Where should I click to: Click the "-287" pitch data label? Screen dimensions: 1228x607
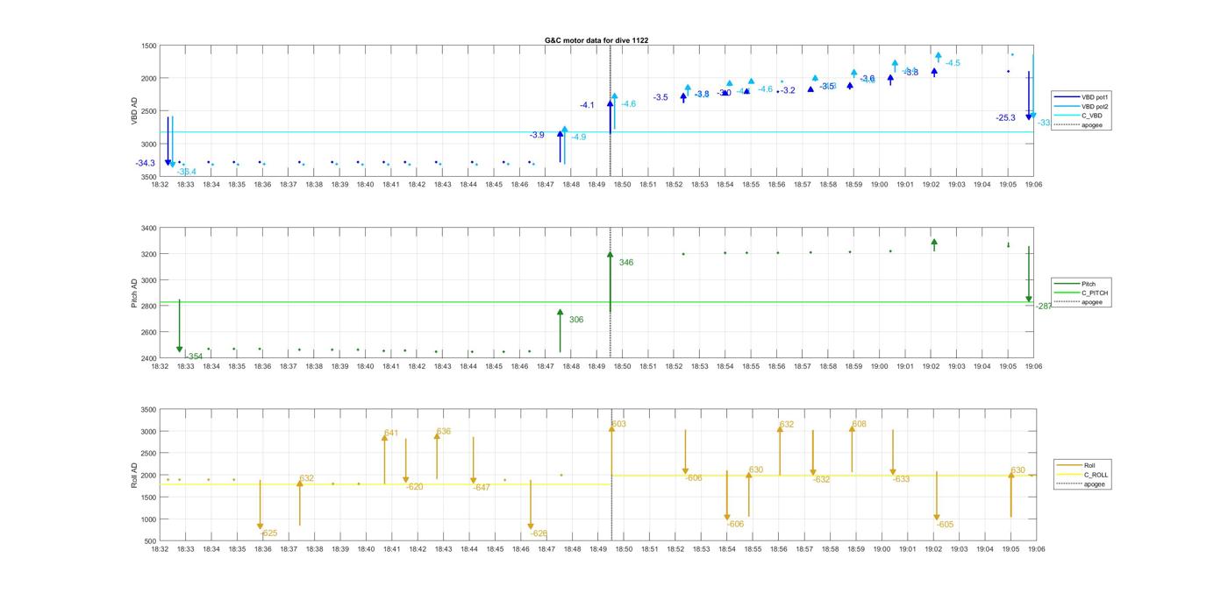point(1044,307)
